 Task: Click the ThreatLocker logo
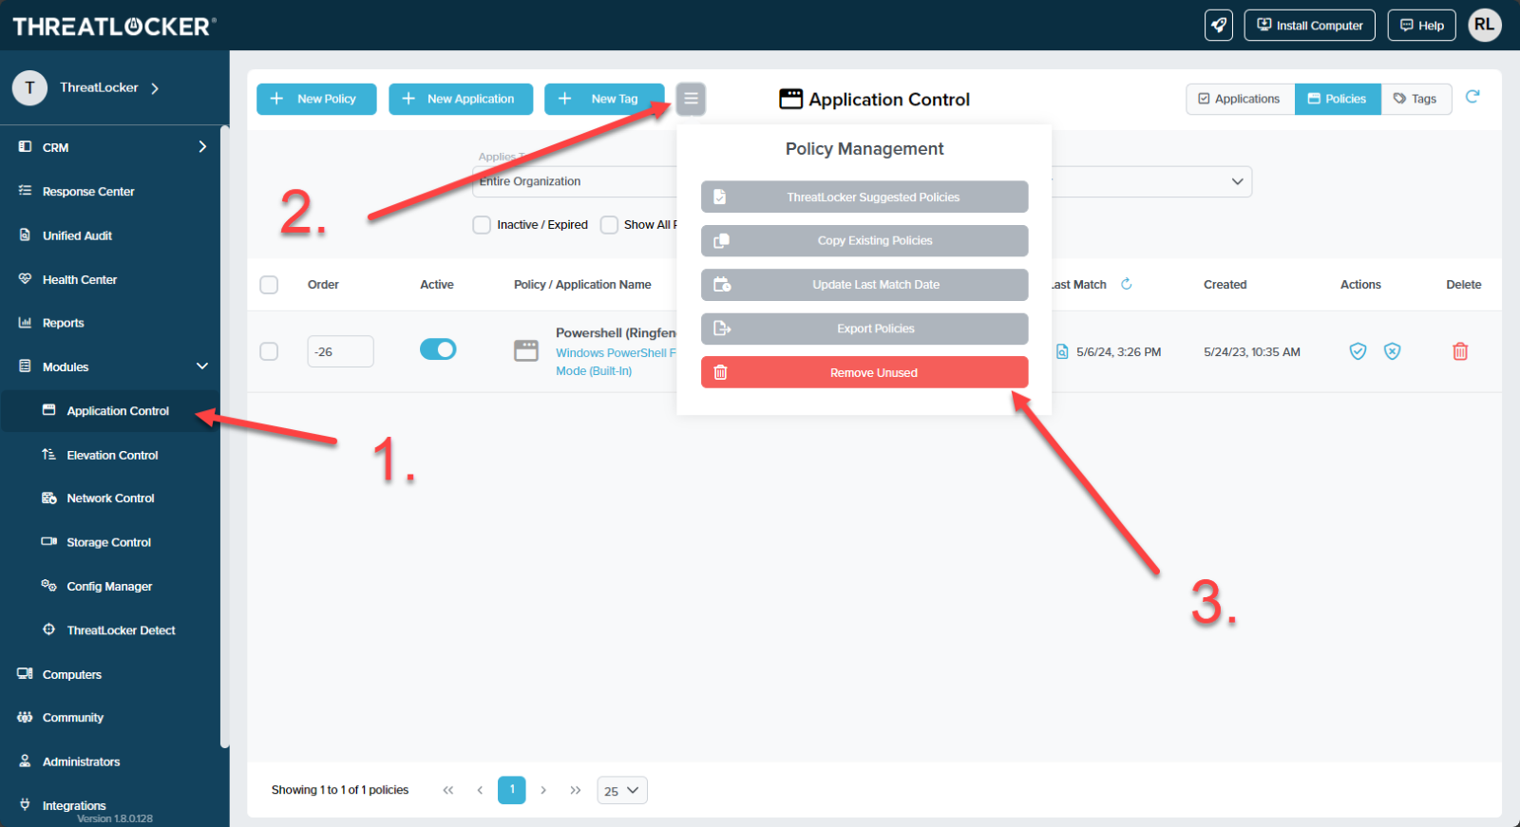pos(114,26)
